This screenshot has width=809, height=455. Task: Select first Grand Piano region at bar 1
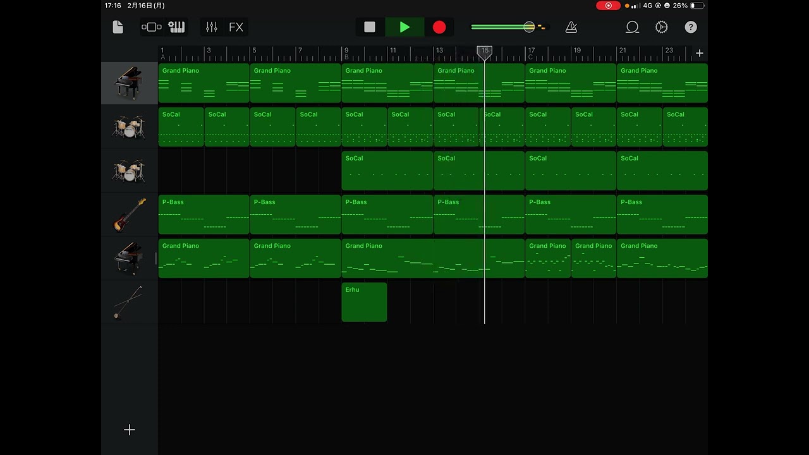click(x=204, y=83)
